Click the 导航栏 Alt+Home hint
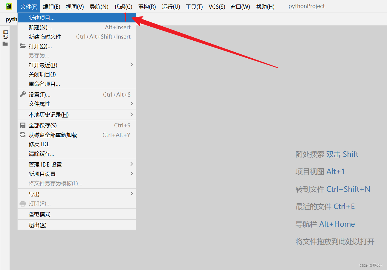The height and width of the screenshot is (270, 387). coord(325,224)
